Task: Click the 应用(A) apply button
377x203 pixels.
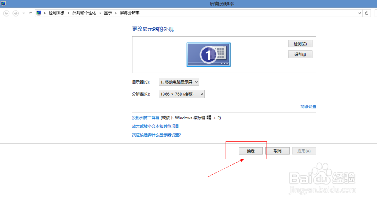Action: (x=304, y=151)
